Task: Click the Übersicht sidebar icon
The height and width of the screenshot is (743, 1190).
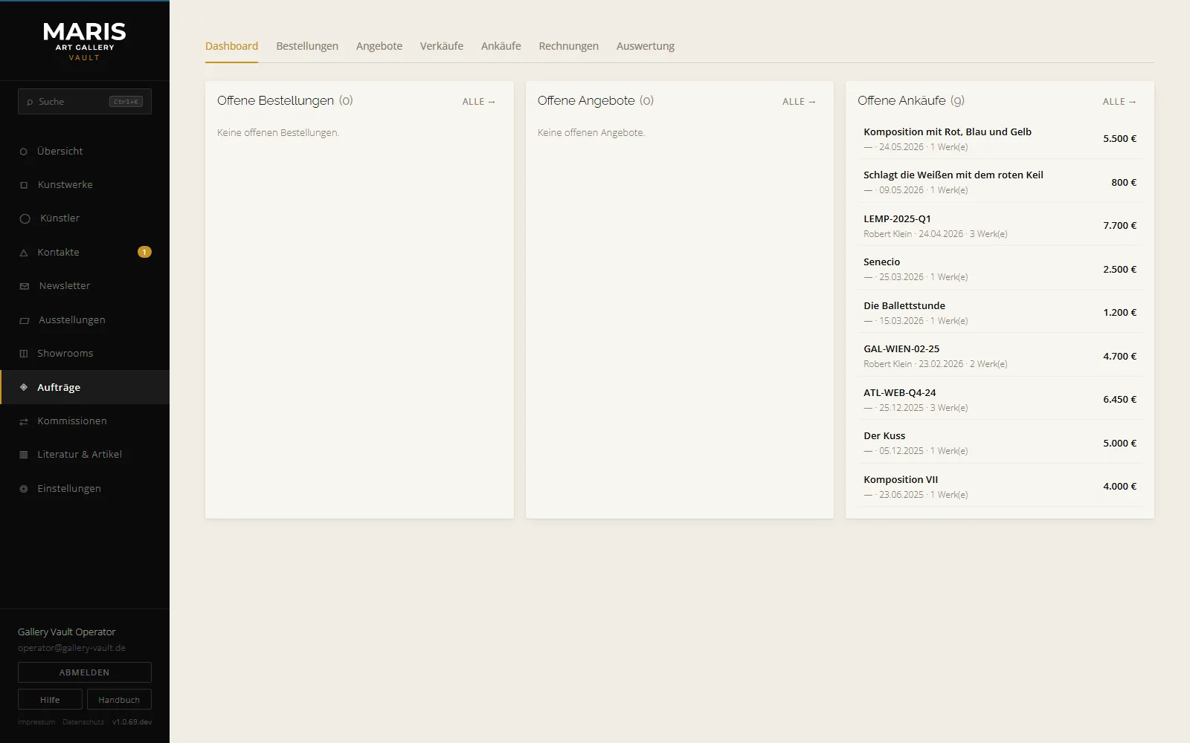Action: point(24,152)
